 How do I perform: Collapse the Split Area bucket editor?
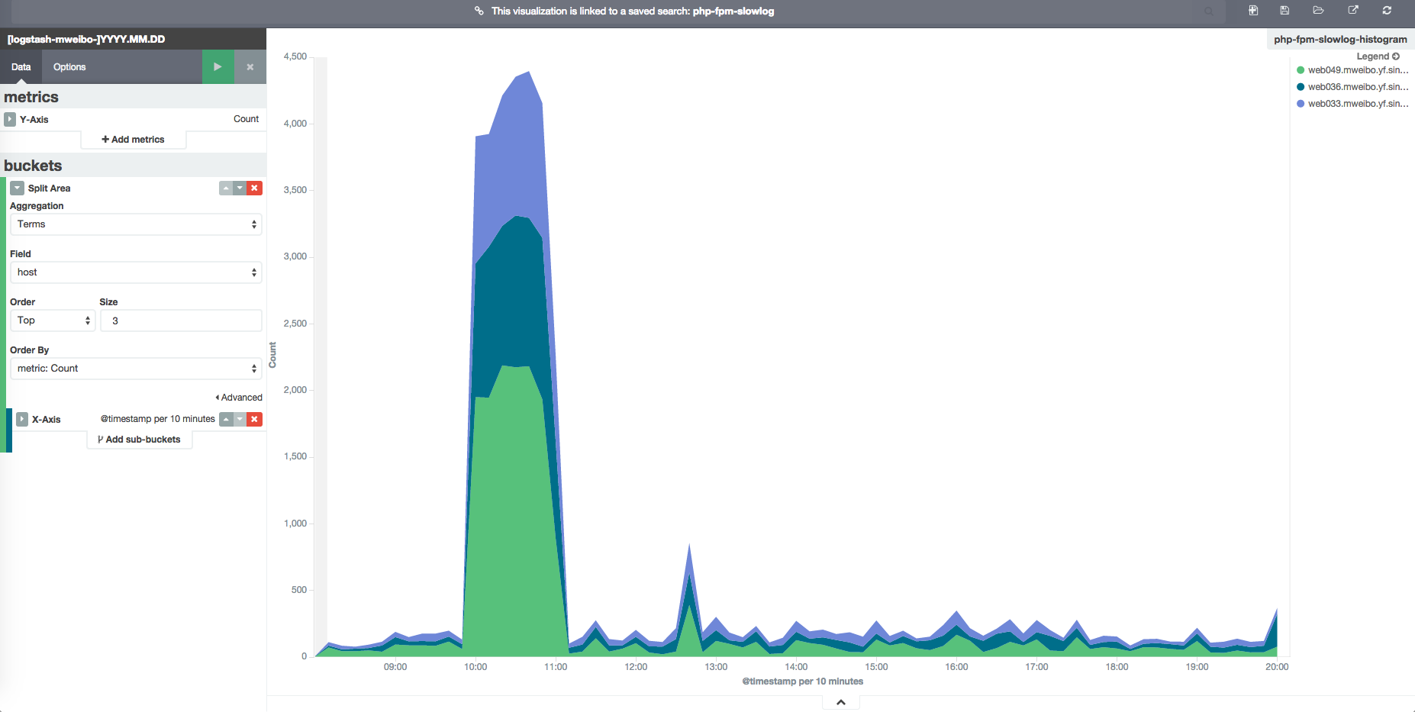click(x=17, y=188)
